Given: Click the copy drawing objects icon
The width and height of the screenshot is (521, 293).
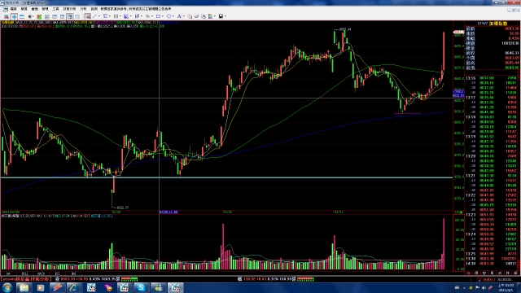Looking at the screenshot, I should point(190,16).
